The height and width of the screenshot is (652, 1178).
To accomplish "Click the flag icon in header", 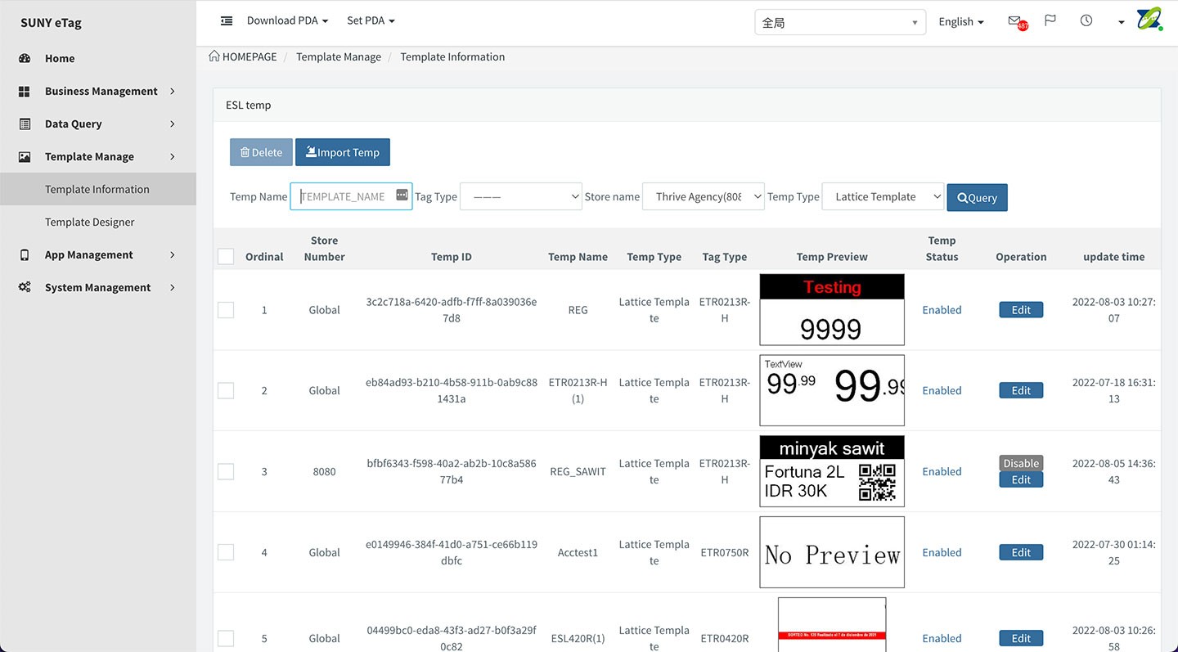I will coord(1050,20).
